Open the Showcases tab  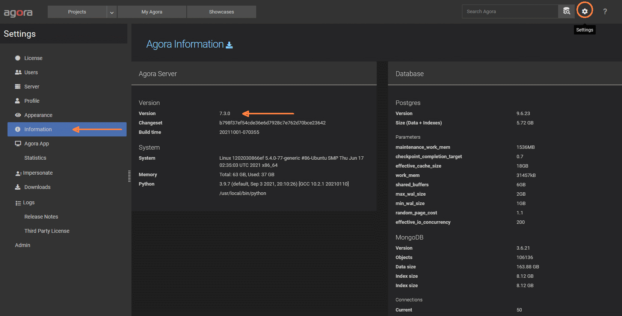coord(222,12)
